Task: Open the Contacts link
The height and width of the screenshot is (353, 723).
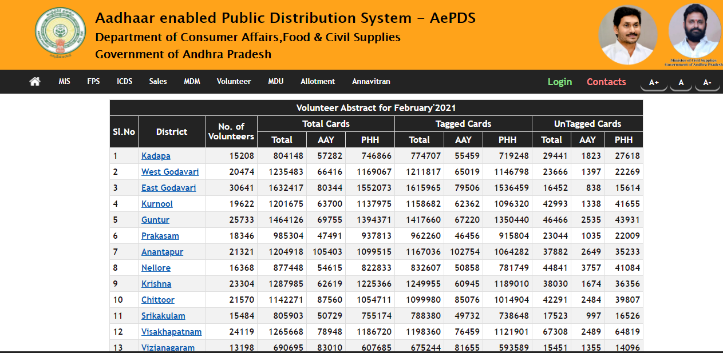Action: pos(606,82)
